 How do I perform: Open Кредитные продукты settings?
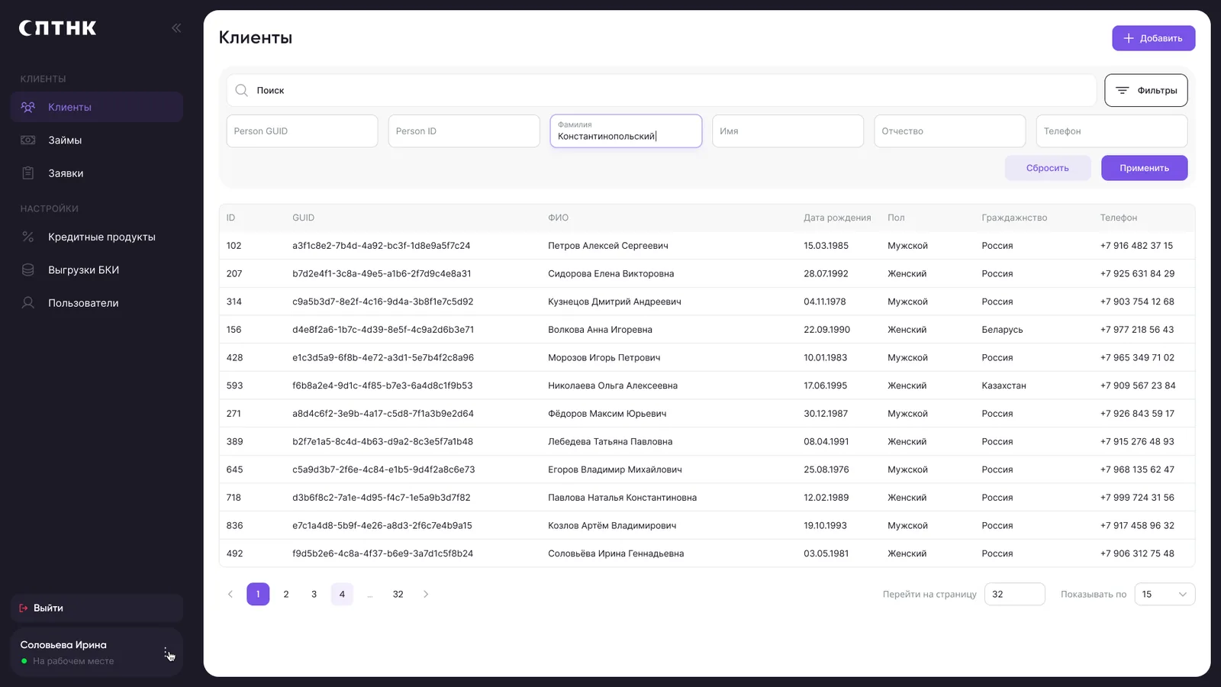tap(97, 237)
